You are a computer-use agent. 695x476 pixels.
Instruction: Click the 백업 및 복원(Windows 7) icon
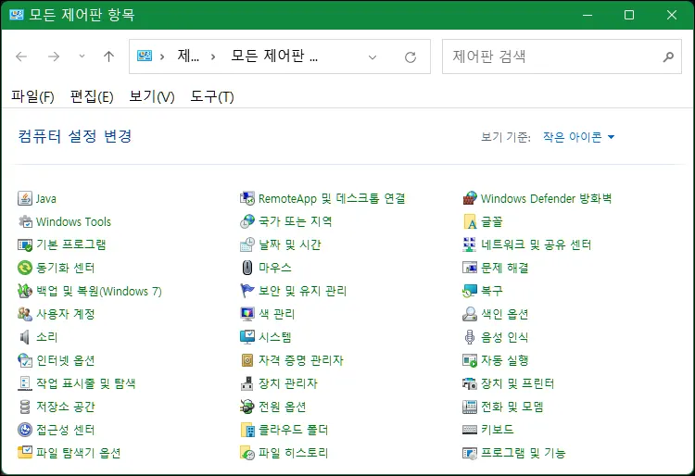point(25,291)
